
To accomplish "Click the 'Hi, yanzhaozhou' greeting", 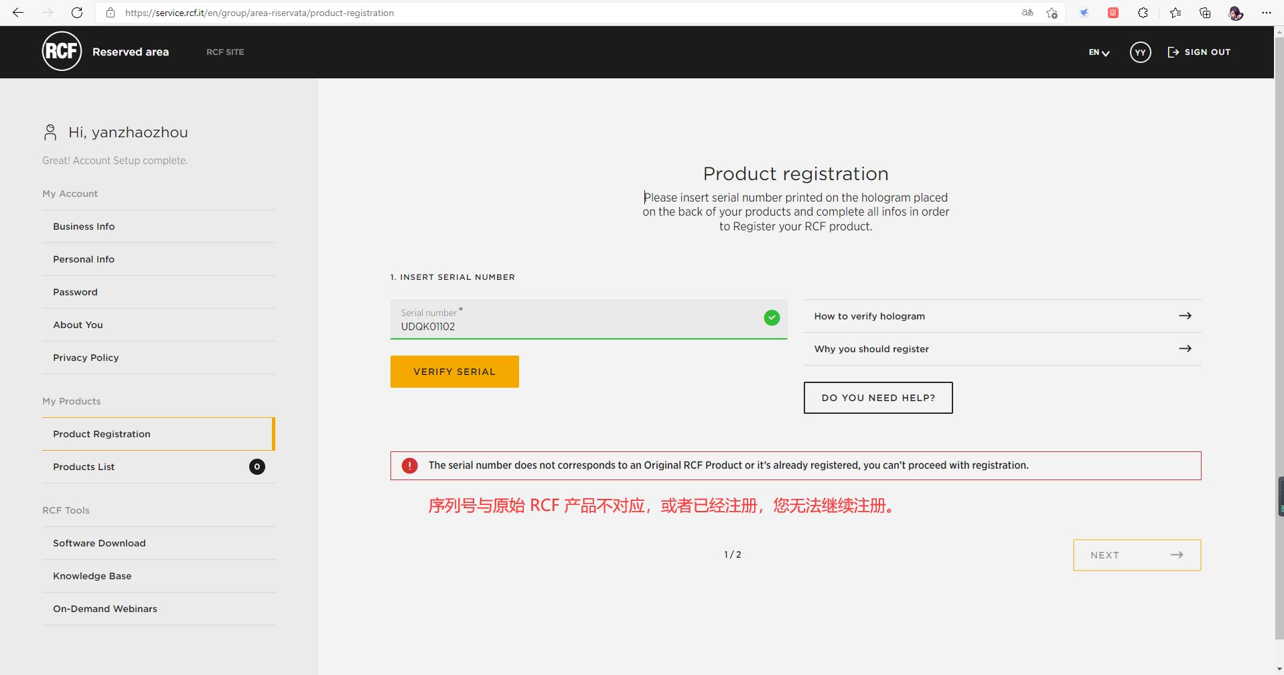I will tap(128, 133).
